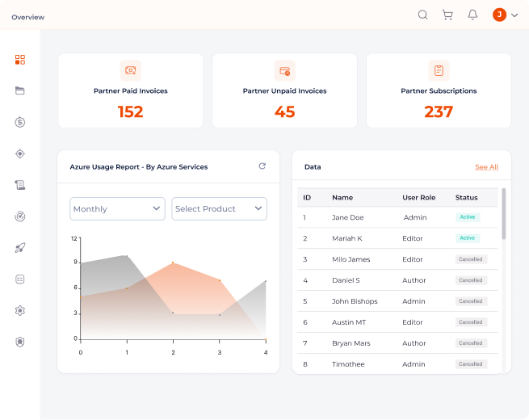Image resolution: width=529 pixels, height=420 pixels.
Task: Click Author role in Daniel S row
Action: 414,280
